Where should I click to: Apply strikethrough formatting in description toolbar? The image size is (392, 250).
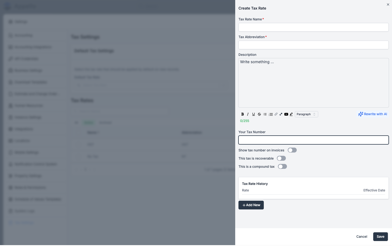tap(259, 114)
